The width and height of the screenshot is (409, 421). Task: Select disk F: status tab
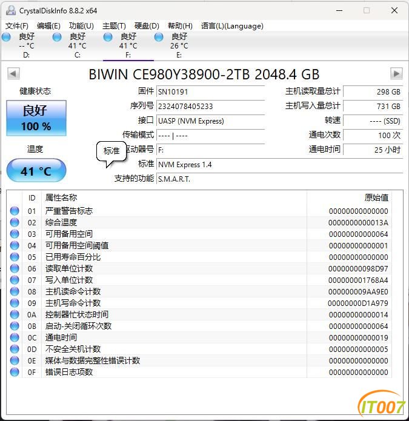coord(128,45)
